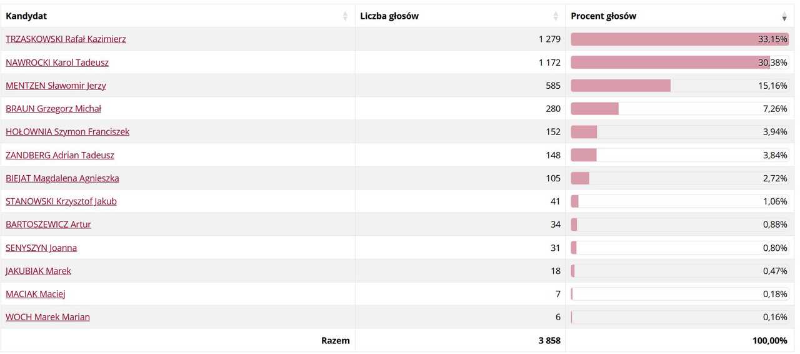Click sort arrow in Procent głosów header

[784, 16]
